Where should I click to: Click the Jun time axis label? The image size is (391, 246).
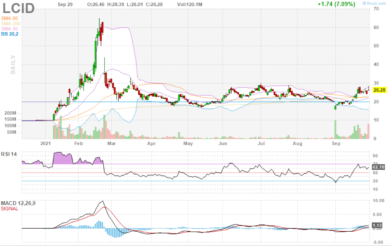tap(223, 143)
